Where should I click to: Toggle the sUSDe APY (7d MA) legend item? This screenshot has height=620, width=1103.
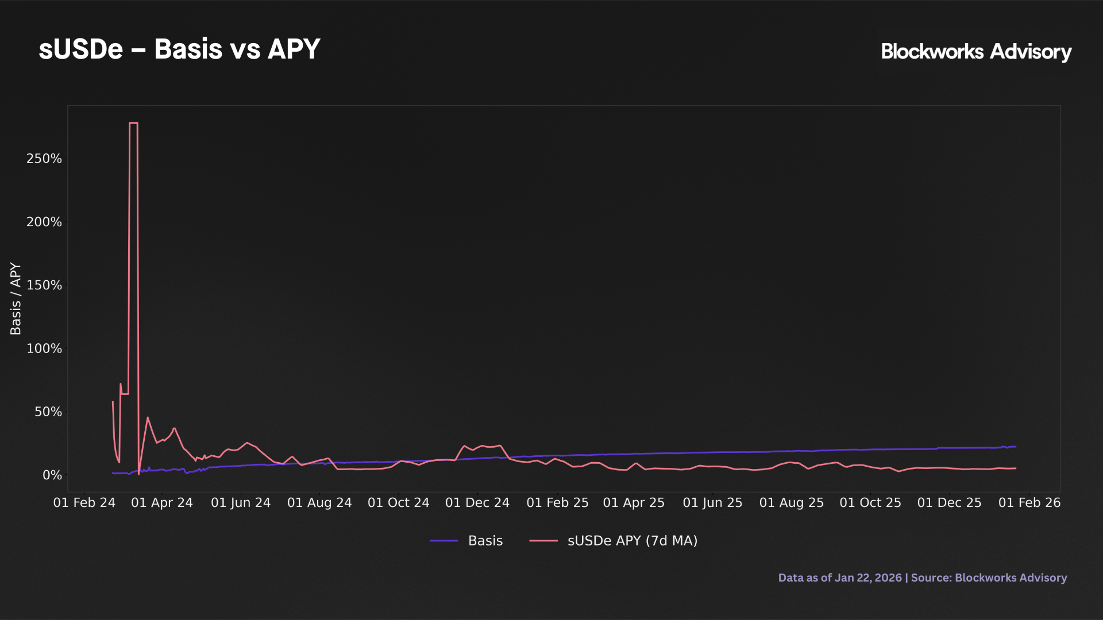[x=632, y=541]
